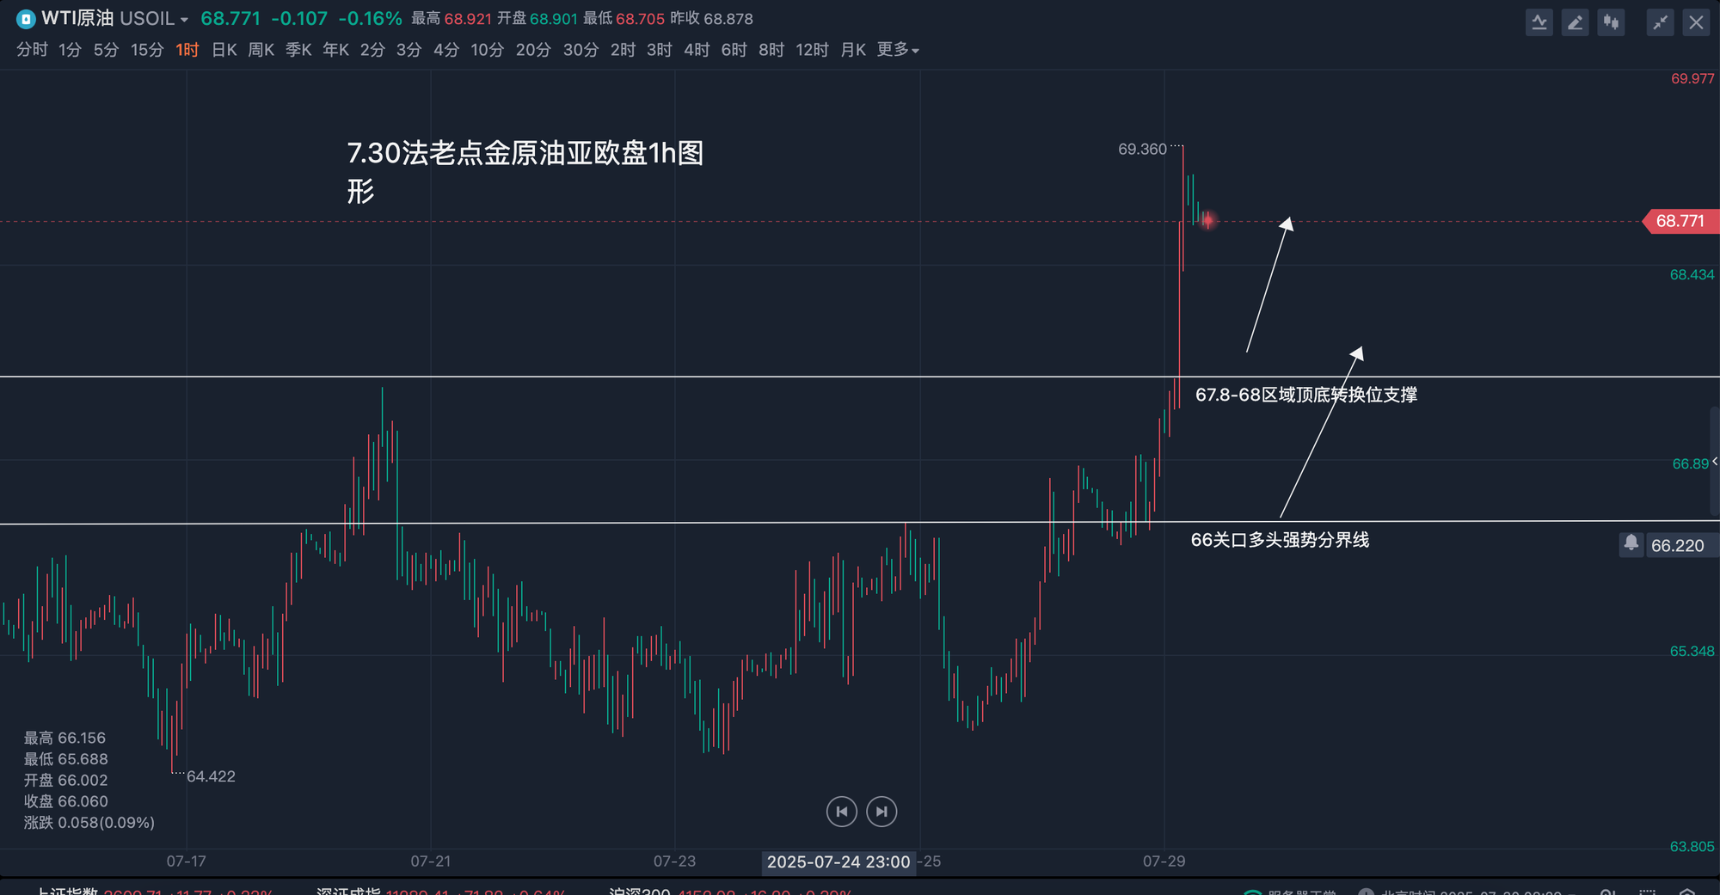This screenshot has height=895, width=1720.
Task: Switch to the 季K timeframe
Action: 298,50
